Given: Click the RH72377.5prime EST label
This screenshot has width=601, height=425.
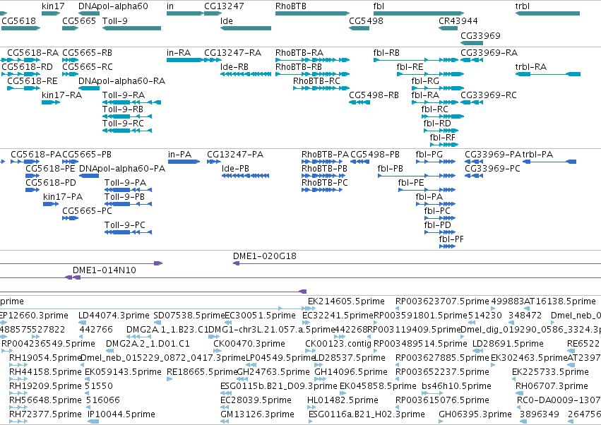Looking at the screenshot, I should pos(45,414).
